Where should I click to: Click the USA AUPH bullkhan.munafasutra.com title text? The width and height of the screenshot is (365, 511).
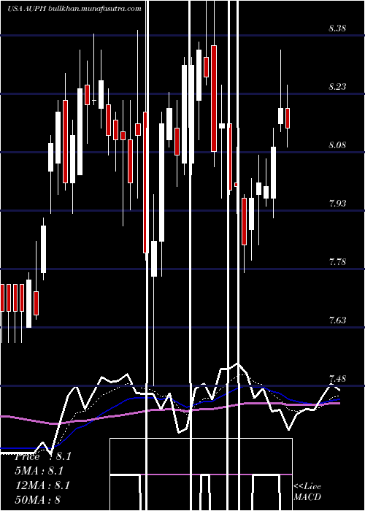(74, 9)
